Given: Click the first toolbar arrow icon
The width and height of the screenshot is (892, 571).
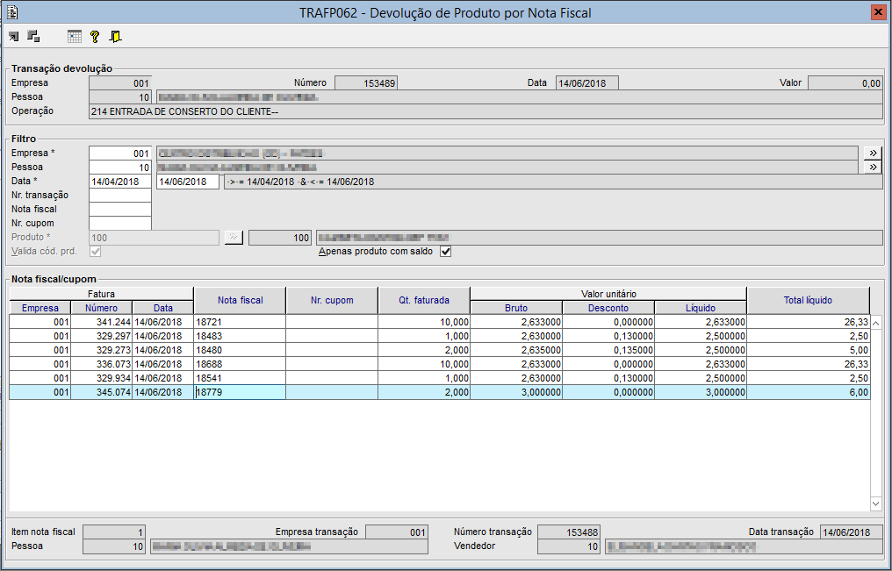Looking at the screenshot, I should 14,37.
